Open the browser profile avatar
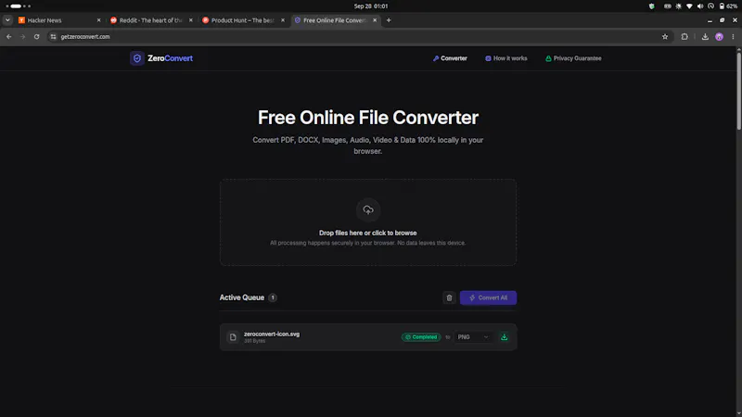Screen dimensions: 742x417 click(x=720, y=36)
